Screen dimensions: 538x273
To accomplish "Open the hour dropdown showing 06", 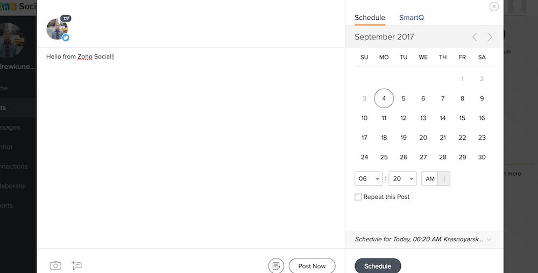I will pos(369,179).
